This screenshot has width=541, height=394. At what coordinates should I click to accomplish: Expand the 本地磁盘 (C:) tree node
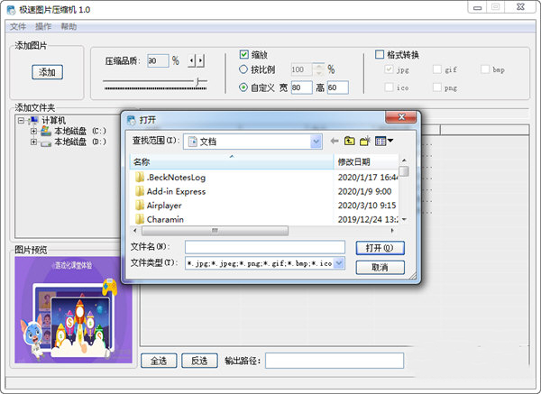(x=34, y=131)
